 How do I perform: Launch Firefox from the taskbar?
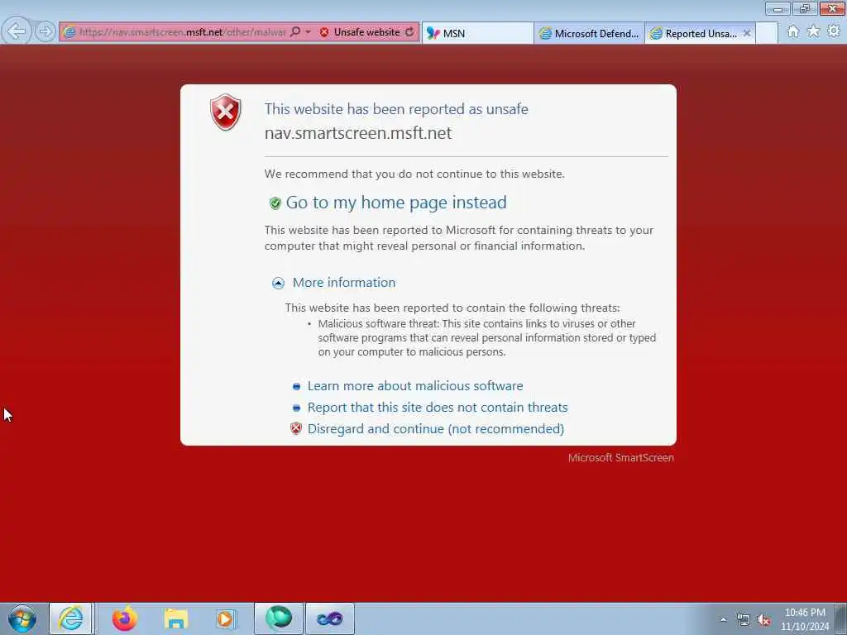[125, 618]
